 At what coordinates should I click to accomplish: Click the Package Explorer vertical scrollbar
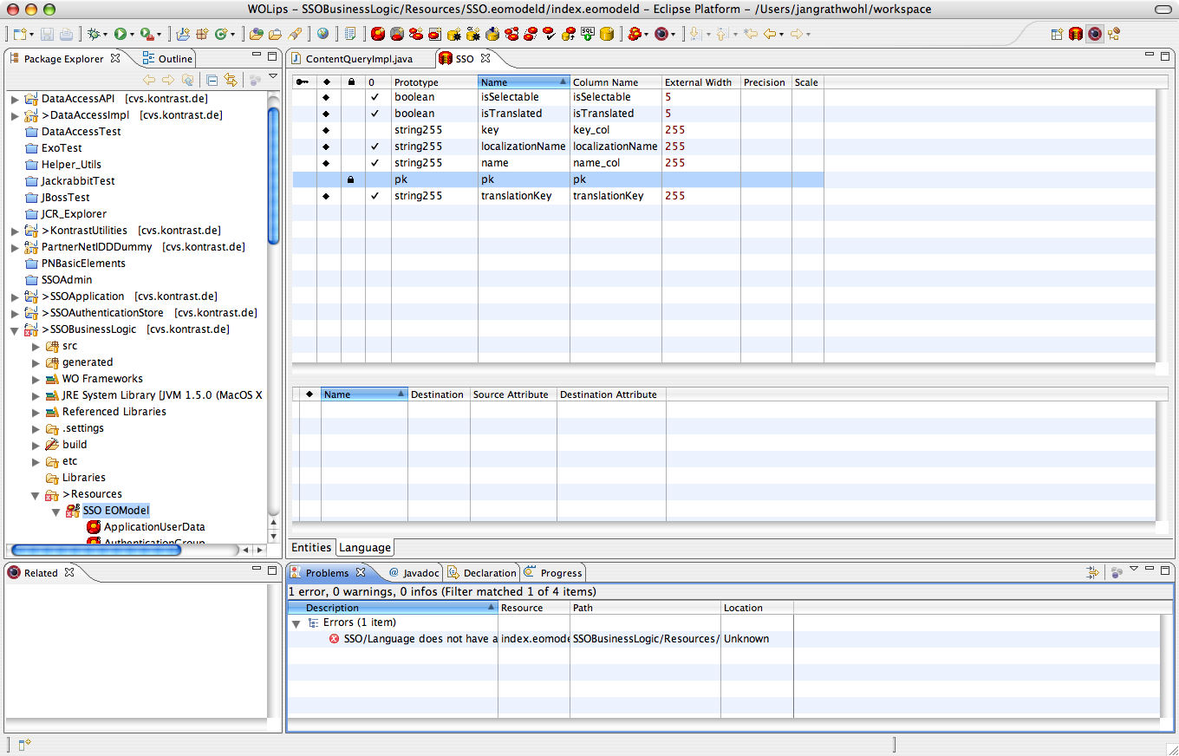274,176
